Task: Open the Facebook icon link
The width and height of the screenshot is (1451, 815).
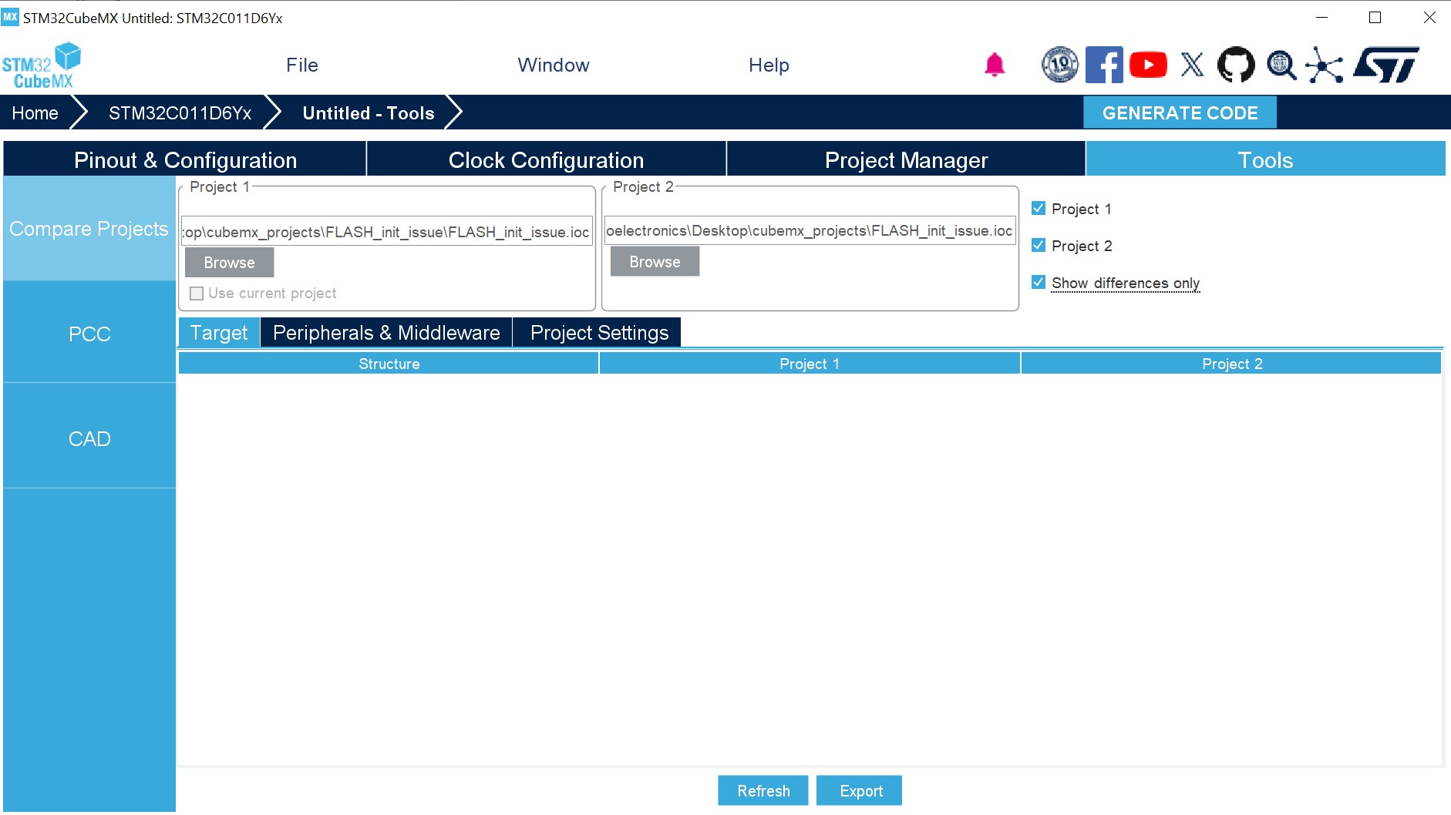Action: pyautogui.click(x=1104, y=65)
